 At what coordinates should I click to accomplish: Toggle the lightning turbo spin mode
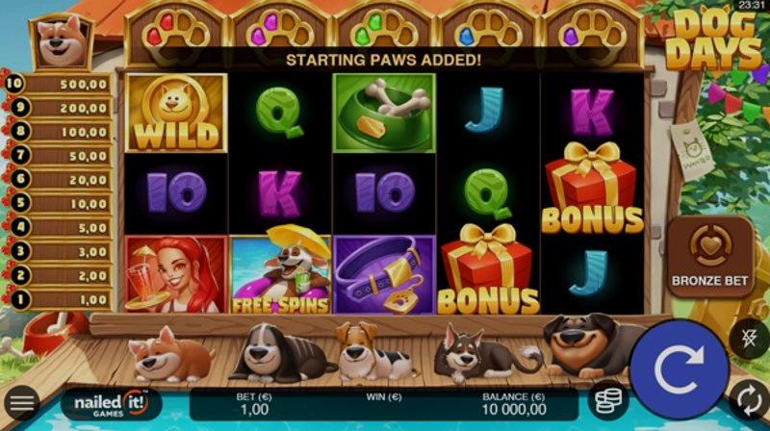tap(750, 338)
